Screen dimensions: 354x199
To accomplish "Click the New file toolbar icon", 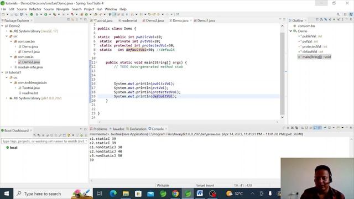I will click(x=3, y=14).
